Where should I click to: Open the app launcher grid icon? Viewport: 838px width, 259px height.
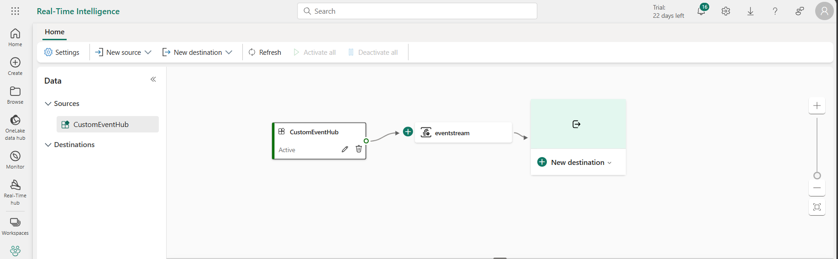[15, 11]
